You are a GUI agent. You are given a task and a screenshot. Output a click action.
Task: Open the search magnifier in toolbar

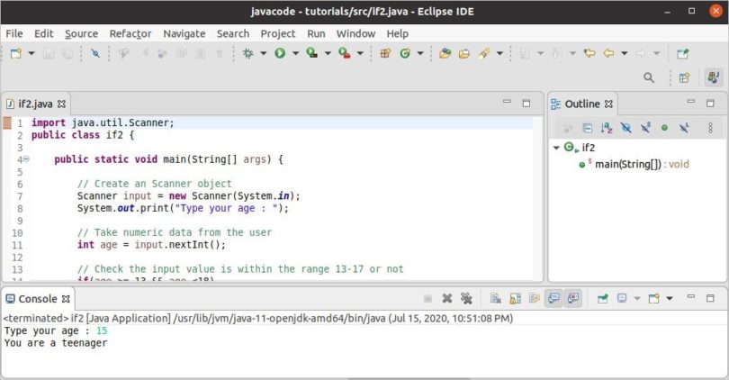tap(649, 78)
